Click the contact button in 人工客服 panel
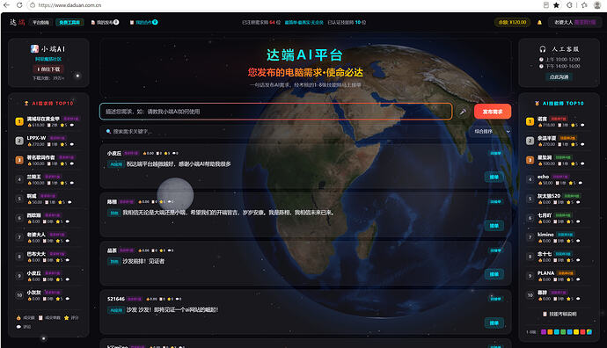This screenshot has width=607, height=348. point(559,77)
